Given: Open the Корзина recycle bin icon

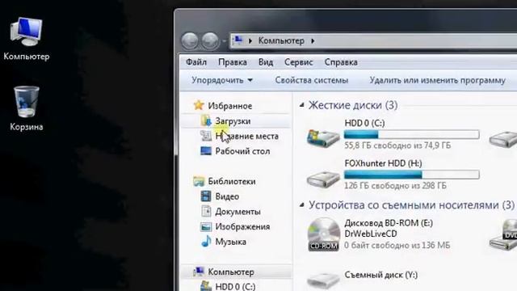Looking at the screenshot, I should tap(26, 102).
